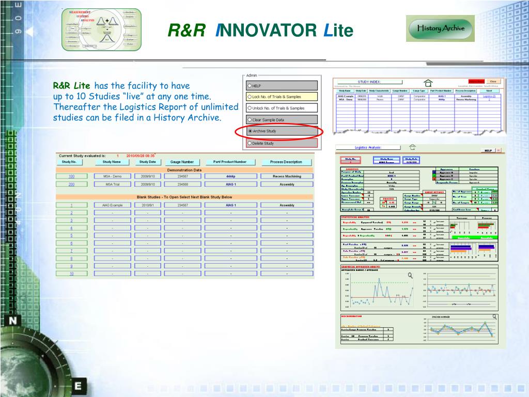
Task: Click the Logistics Analysis title field
Action: [368, 147]
